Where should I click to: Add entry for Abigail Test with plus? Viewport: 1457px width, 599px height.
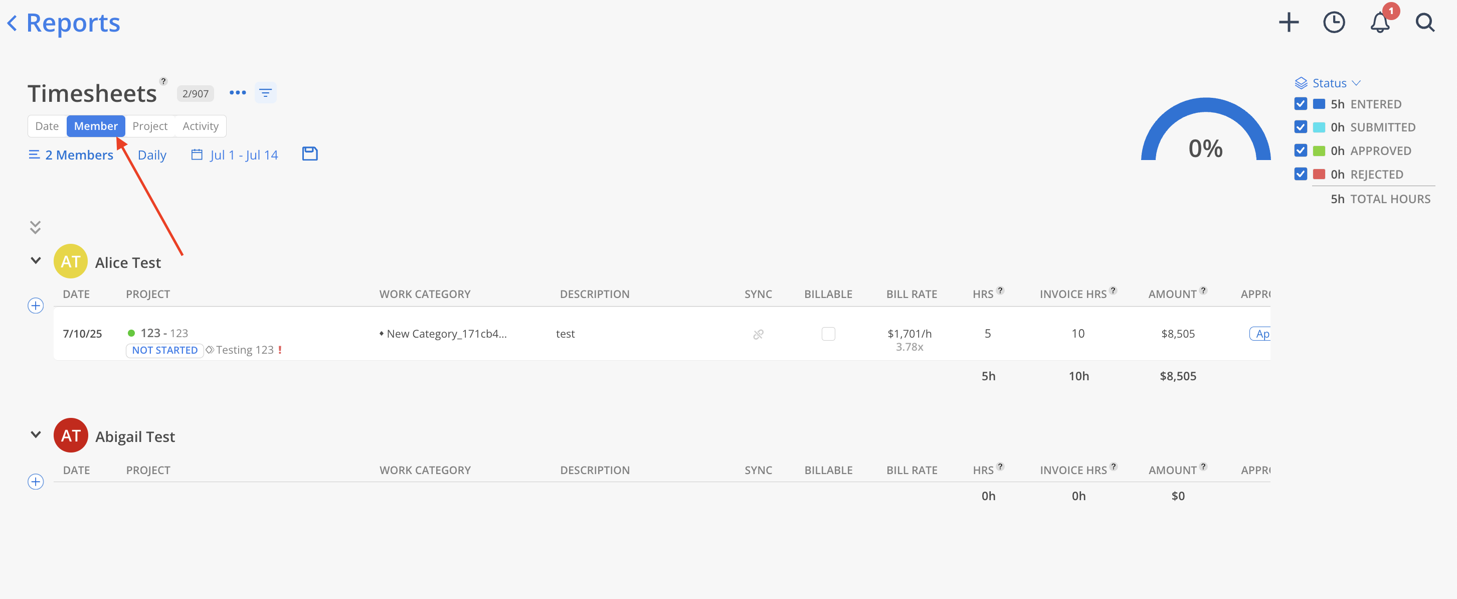(x=36, y=482)
